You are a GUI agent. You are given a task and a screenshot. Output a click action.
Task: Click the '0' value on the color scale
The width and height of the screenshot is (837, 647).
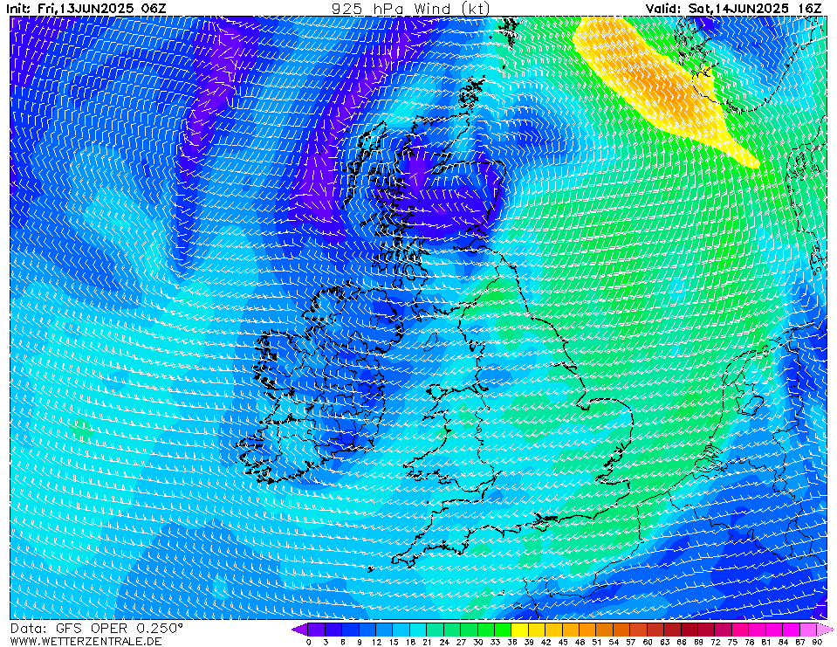coord(309,642)
